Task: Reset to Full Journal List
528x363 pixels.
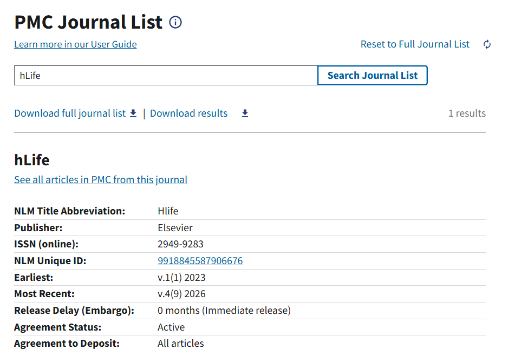Action: click(x=415, y=44)
